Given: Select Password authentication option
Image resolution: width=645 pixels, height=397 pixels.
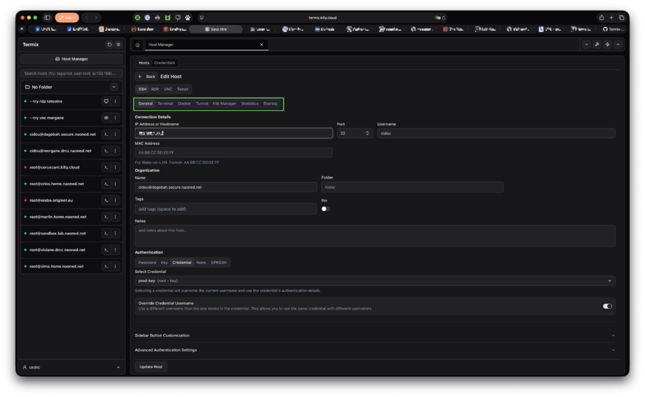Looking at the screenshot, I should click(147, 262).
